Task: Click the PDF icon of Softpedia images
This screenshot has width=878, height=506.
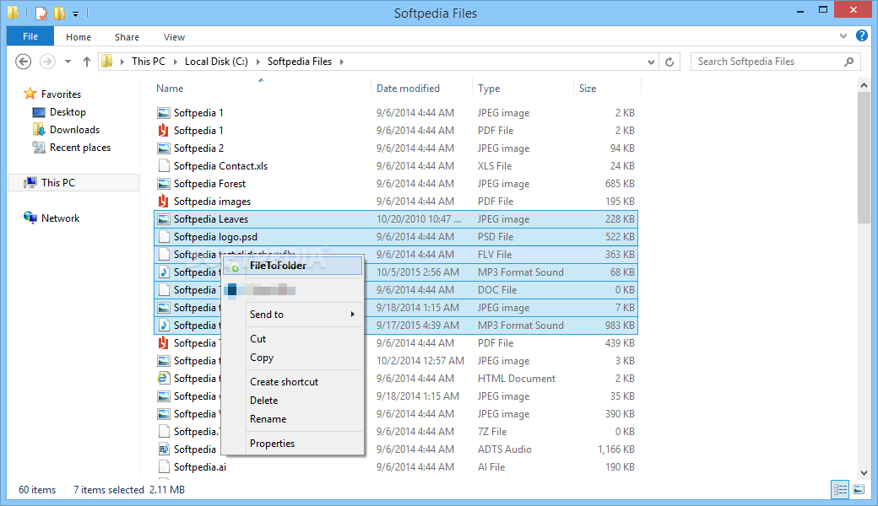Action: point(164,202)
